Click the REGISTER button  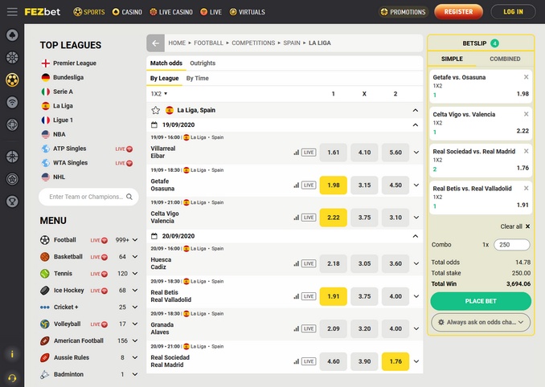tap(458, 12)
